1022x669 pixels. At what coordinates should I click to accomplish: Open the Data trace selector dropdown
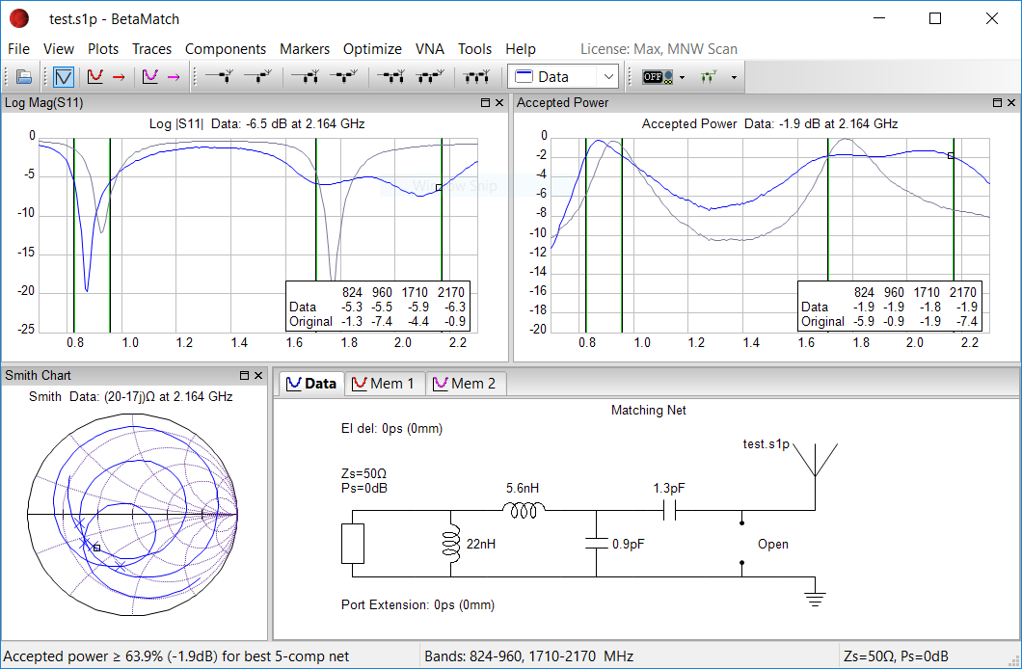point(563,77)
